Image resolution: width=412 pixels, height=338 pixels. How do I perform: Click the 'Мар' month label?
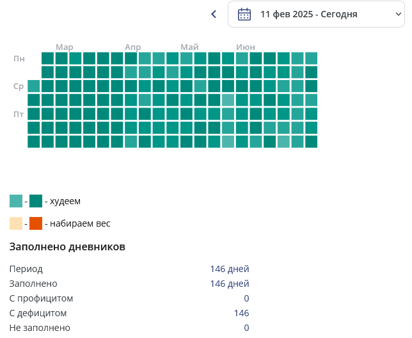coord(65,47)
